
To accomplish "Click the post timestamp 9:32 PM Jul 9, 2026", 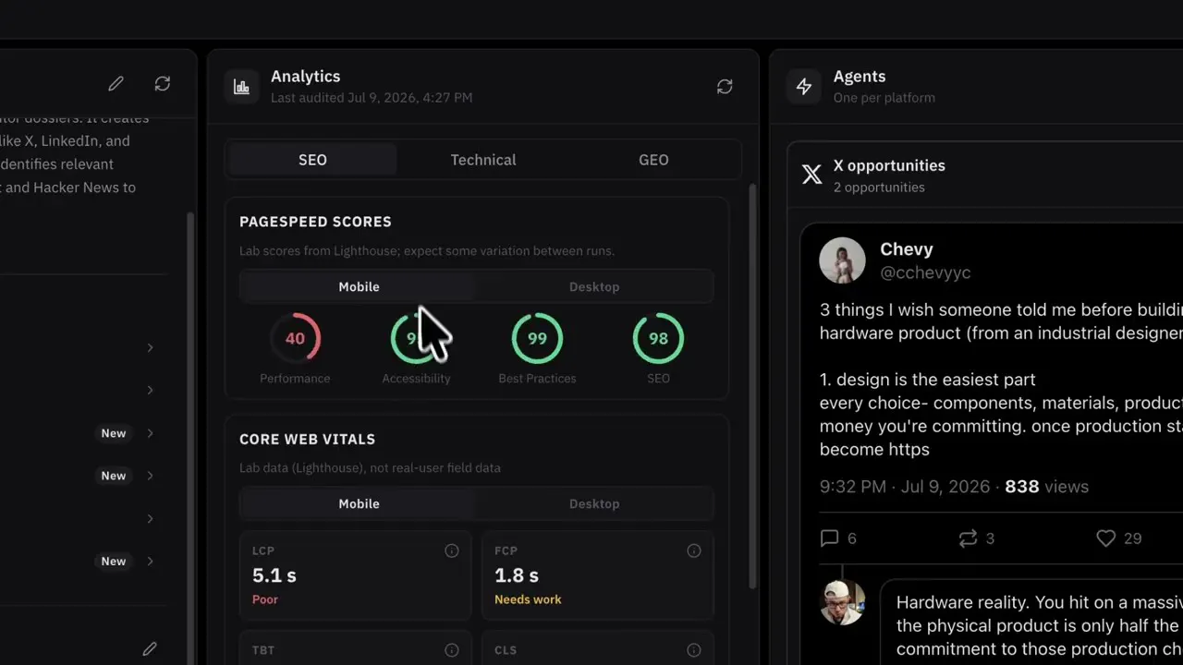I will 905,487.
